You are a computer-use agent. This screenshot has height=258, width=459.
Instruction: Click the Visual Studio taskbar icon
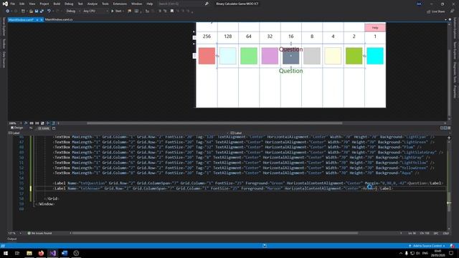(x=52, y=253)
